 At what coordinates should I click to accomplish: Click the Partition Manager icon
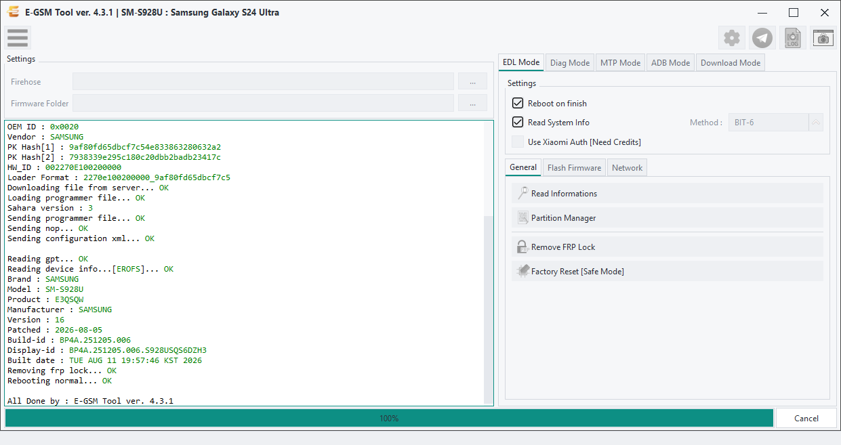[x=522, y=217]
